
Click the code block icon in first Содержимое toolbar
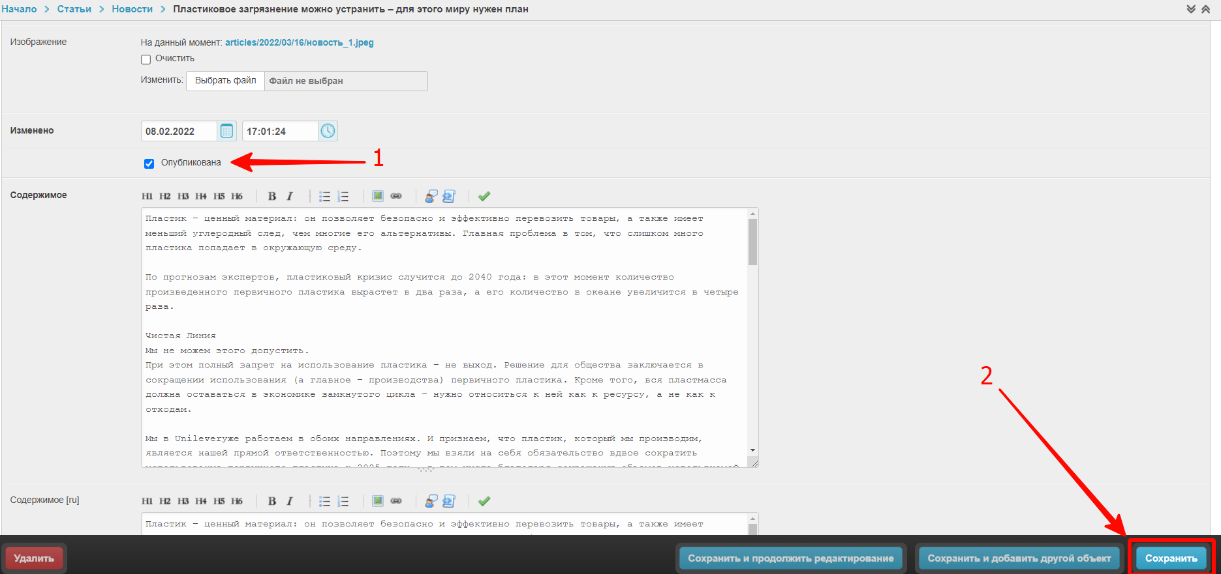449,196
